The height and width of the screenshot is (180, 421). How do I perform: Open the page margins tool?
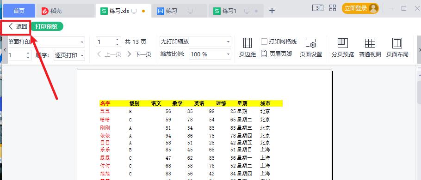click(248, 48)
